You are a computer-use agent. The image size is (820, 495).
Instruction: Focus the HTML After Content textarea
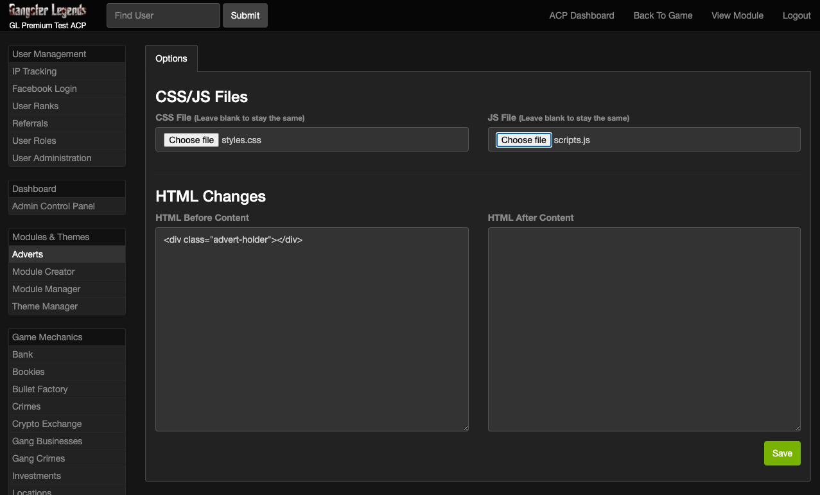[643, 329]
